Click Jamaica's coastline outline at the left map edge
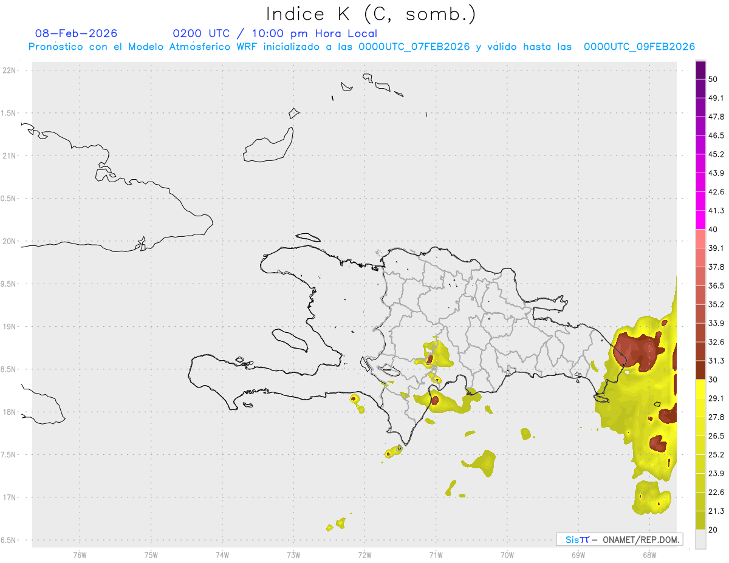Viewport: 729px width, 563px height. [43, 404]
